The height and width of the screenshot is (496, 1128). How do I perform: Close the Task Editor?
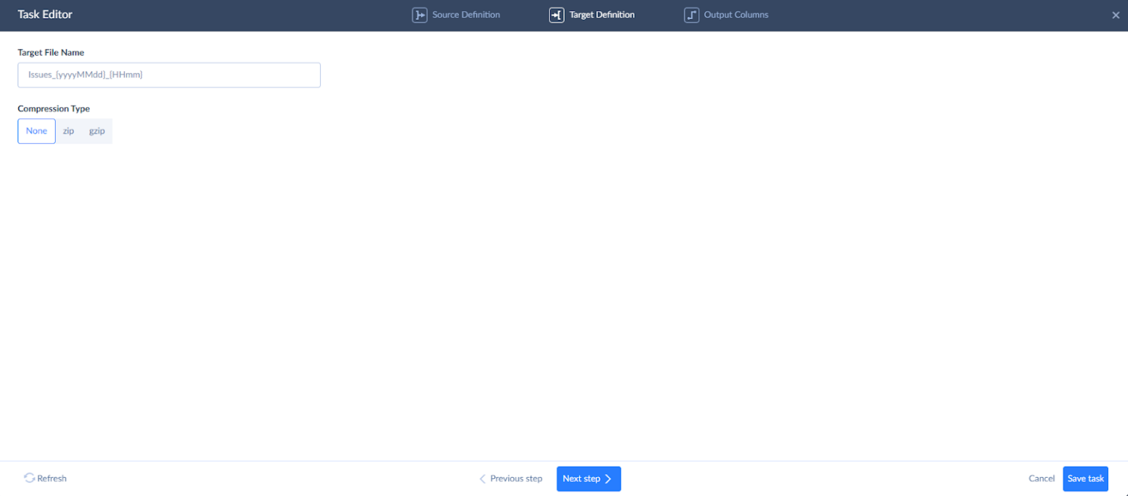[x=1116, y=15]
